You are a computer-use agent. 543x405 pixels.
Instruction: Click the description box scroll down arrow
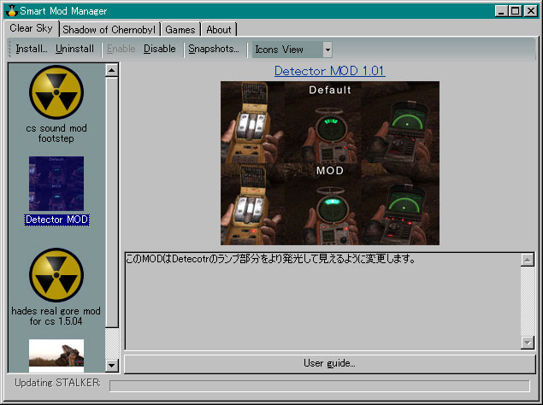pos(527,343)
